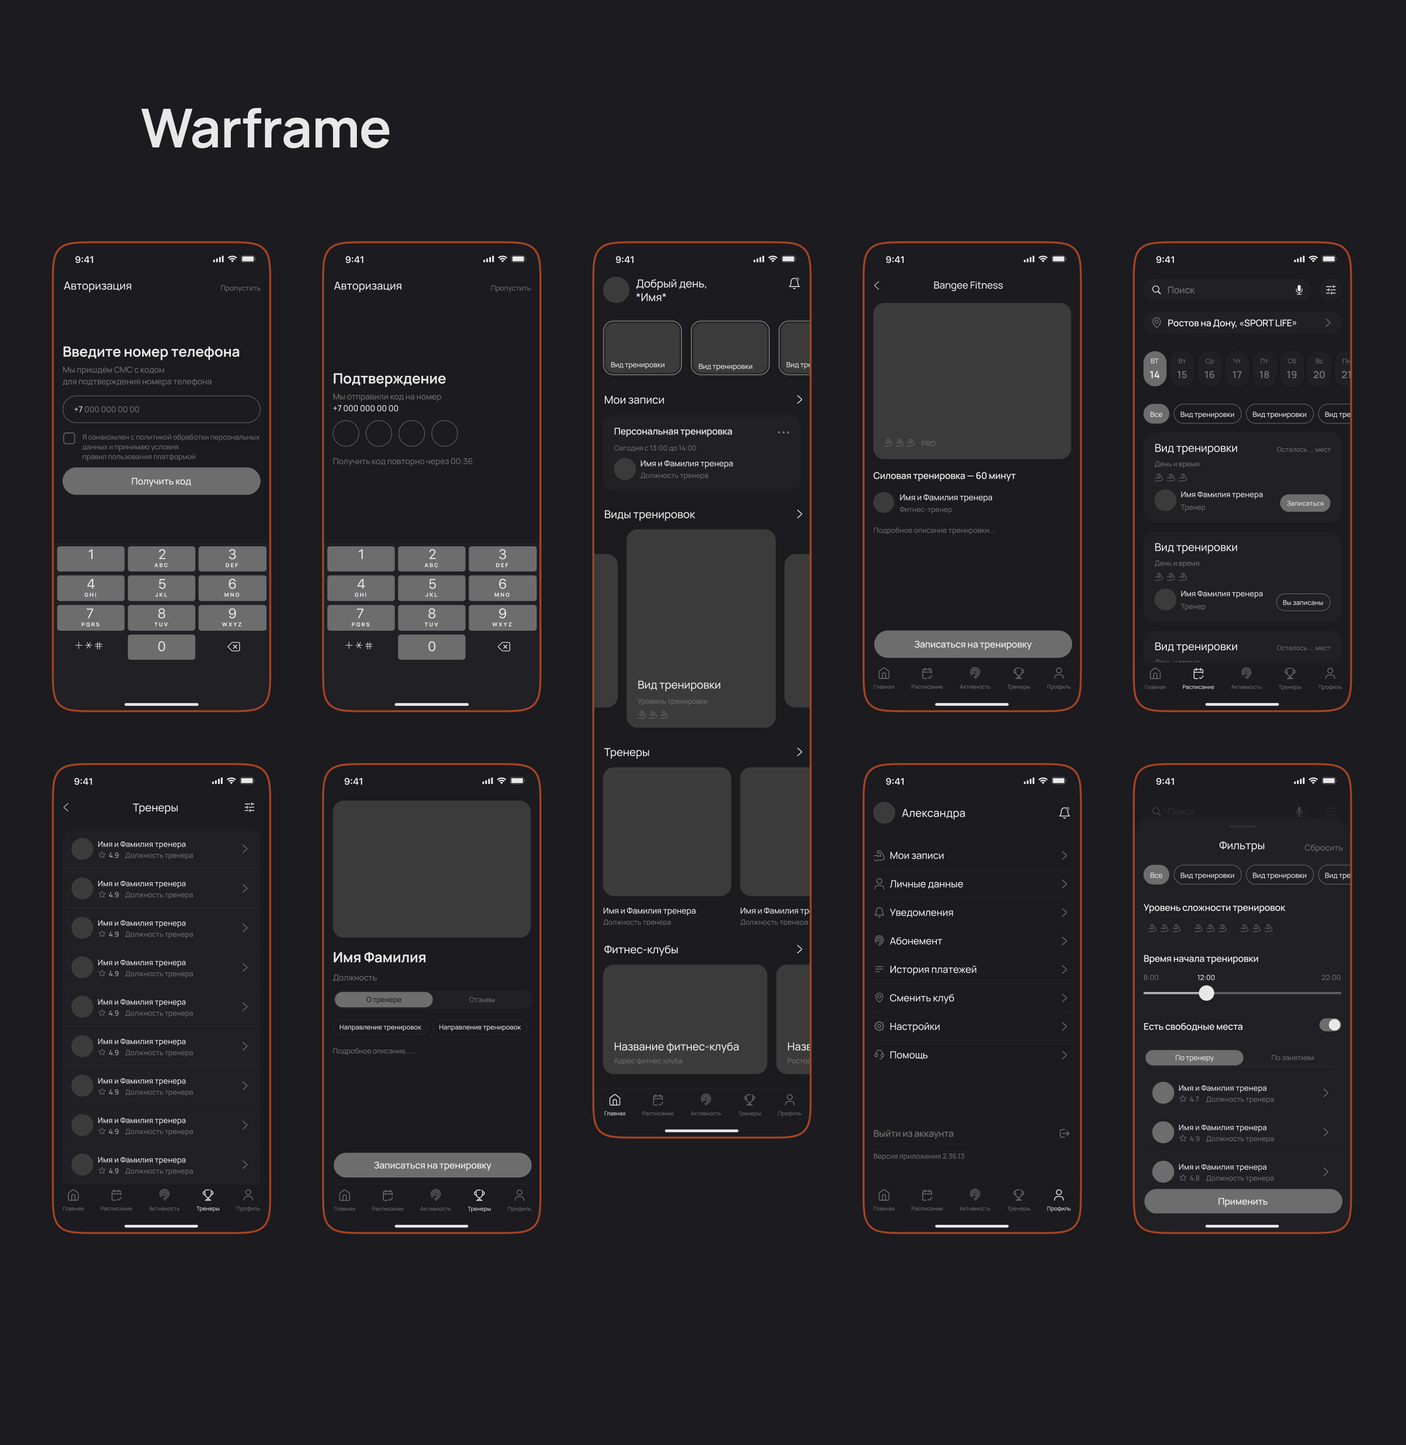Open the Расписание tab in the home screen bottom bar

657,1104
